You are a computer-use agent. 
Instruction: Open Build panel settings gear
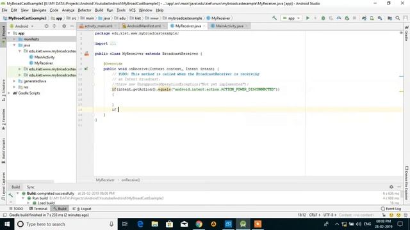[391, 187]
